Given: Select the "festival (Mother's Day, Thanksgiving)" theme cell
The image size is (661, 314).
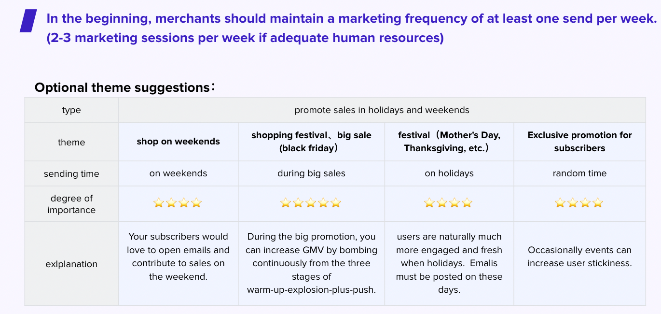Looking at the screenshot, I should (449, 142).
